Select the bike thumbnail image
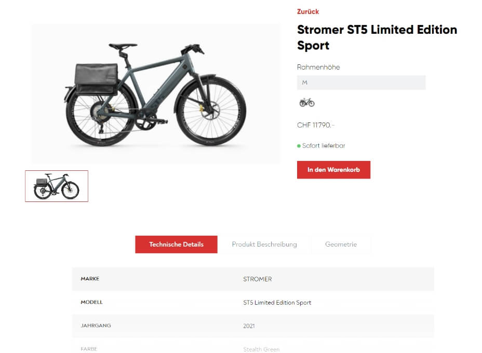Image resolution: width=482 pixels, height=353 pixels. [57, 186]
